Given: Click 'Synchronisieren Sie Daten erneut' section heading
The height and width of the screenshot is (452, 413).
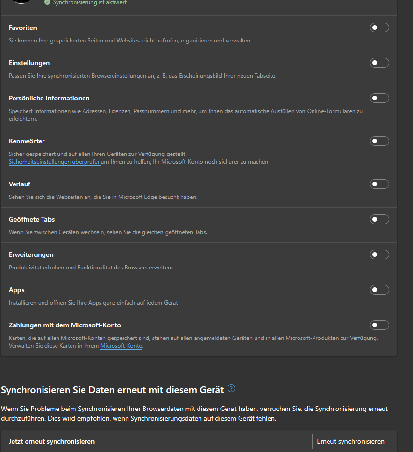Looking at the screenshot, I should 112,390.
